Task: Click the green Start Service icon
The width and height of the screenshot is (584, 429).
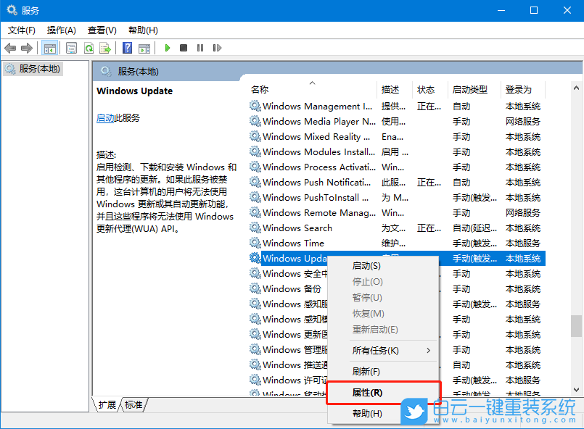Action: click(x=167, y=48)
